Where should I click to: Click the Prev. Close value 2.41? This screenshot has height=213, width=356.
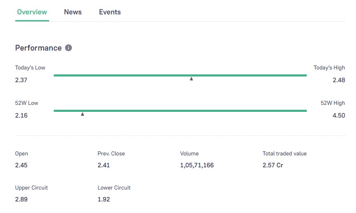pyautogui.click(x=104, y=165)
